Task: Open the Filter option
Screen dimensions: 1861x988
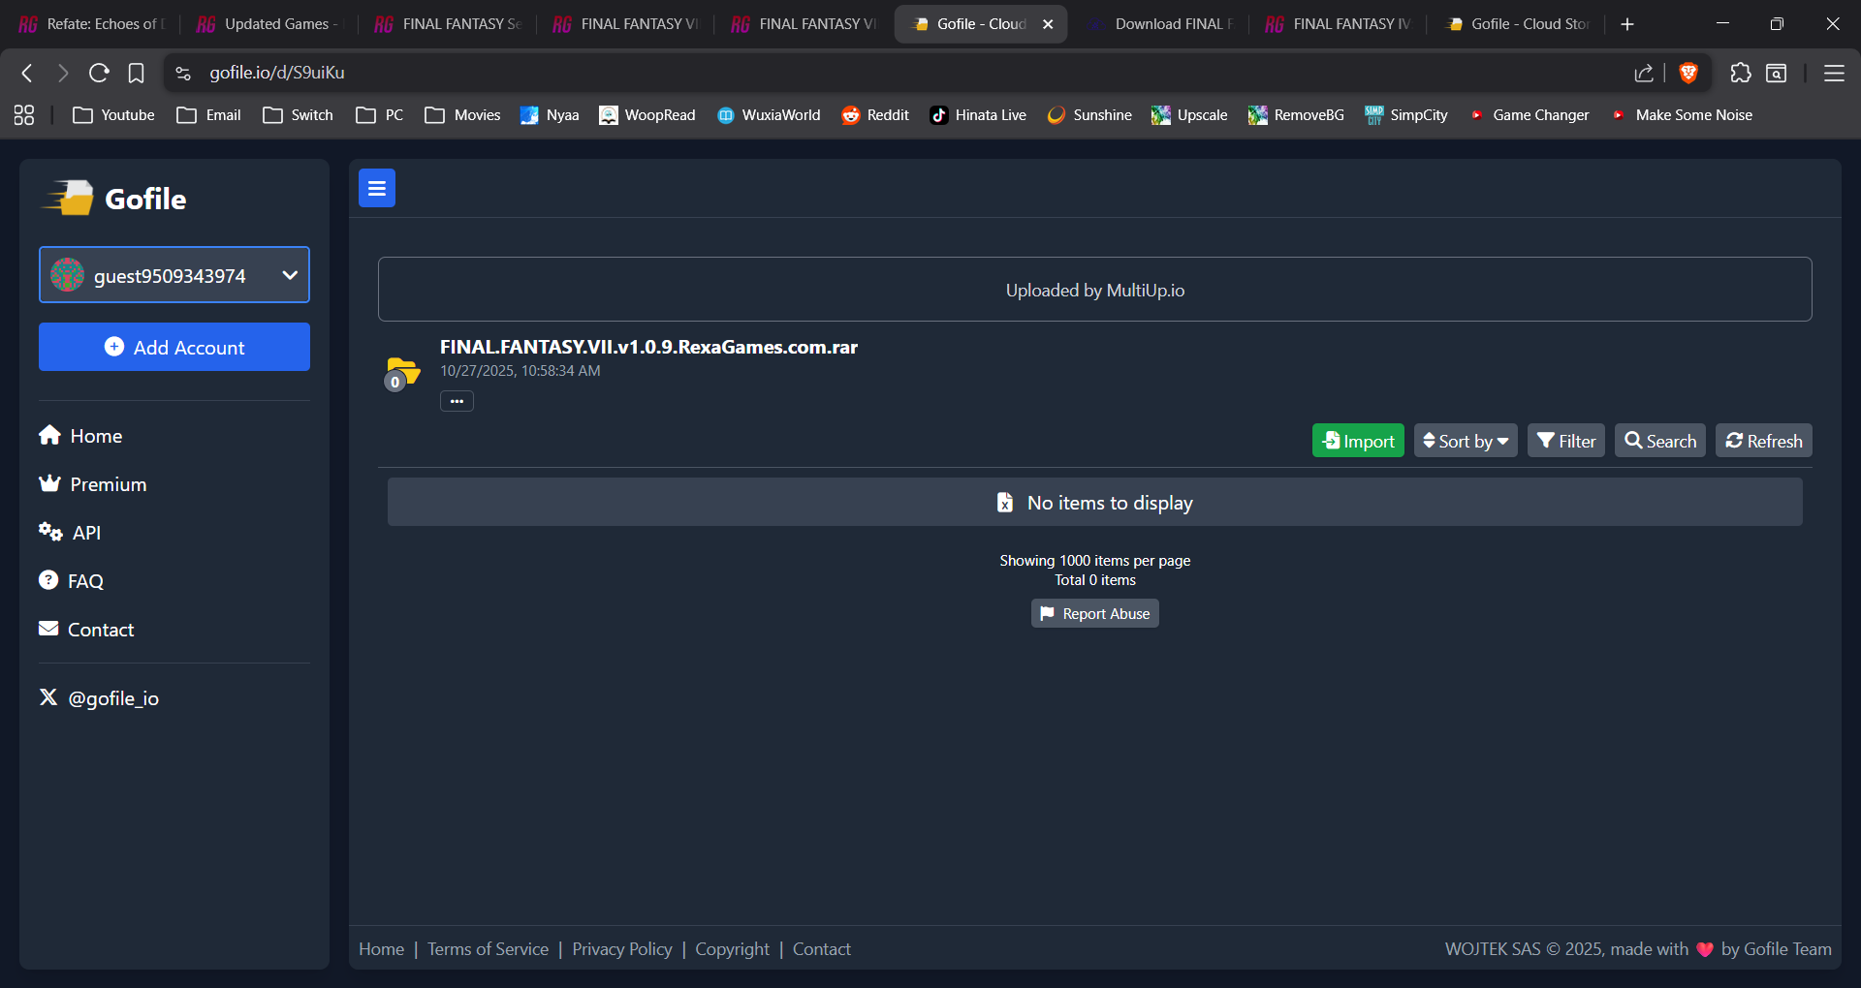Action: [1566, 441]
